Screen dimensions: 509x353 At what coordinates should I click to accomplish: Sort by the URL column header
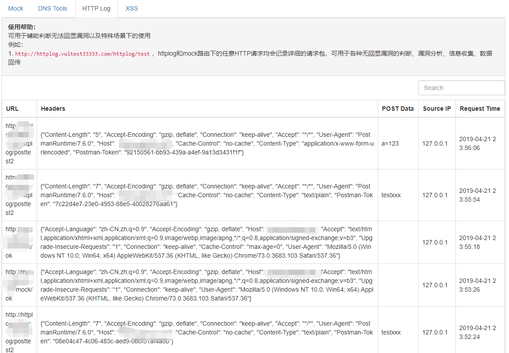(12, 109)
